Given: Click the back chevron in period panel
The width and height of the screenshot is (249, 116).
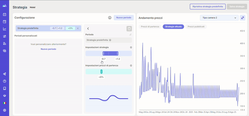Looking at the screenshot, I should [88, 29].
